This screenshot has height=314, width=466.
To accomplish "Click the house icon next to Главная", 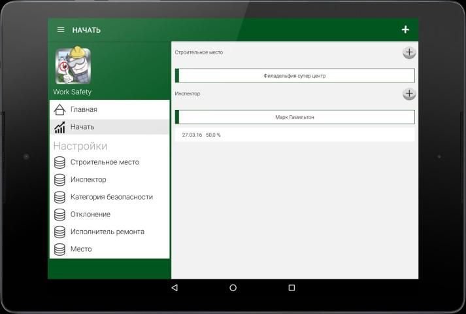I will 59,109.
